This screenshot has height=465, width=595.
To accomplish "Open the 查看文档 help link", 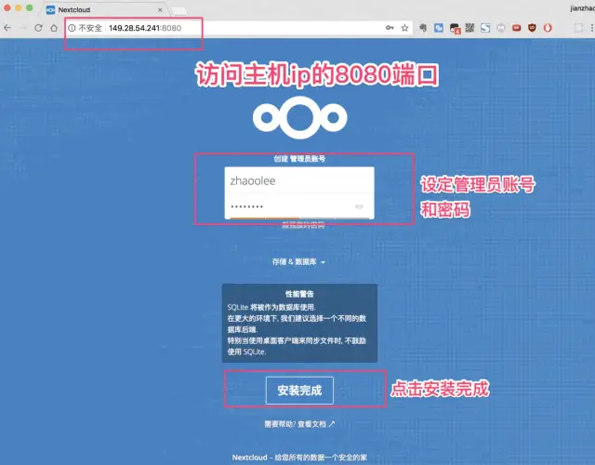I will tap(297, 424).
